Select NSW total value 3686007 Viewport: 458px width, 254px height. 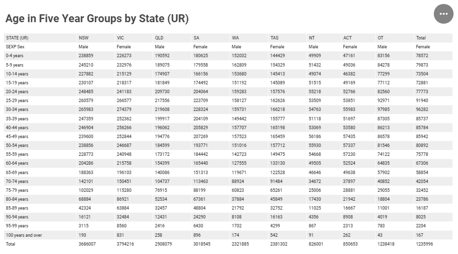(87, 244)
